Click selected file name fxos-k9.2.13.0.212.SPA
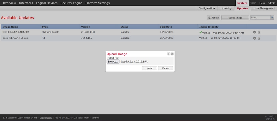Image resolution: width=277 pixels, height=121 pixels. [x=134, y=62]
